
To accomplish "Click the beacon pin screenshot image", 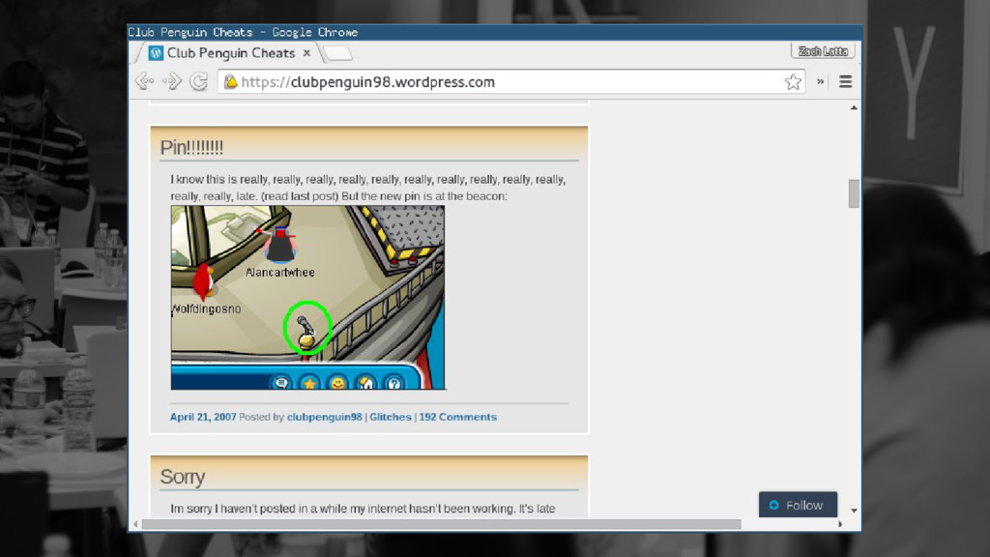I will point(307,298).
